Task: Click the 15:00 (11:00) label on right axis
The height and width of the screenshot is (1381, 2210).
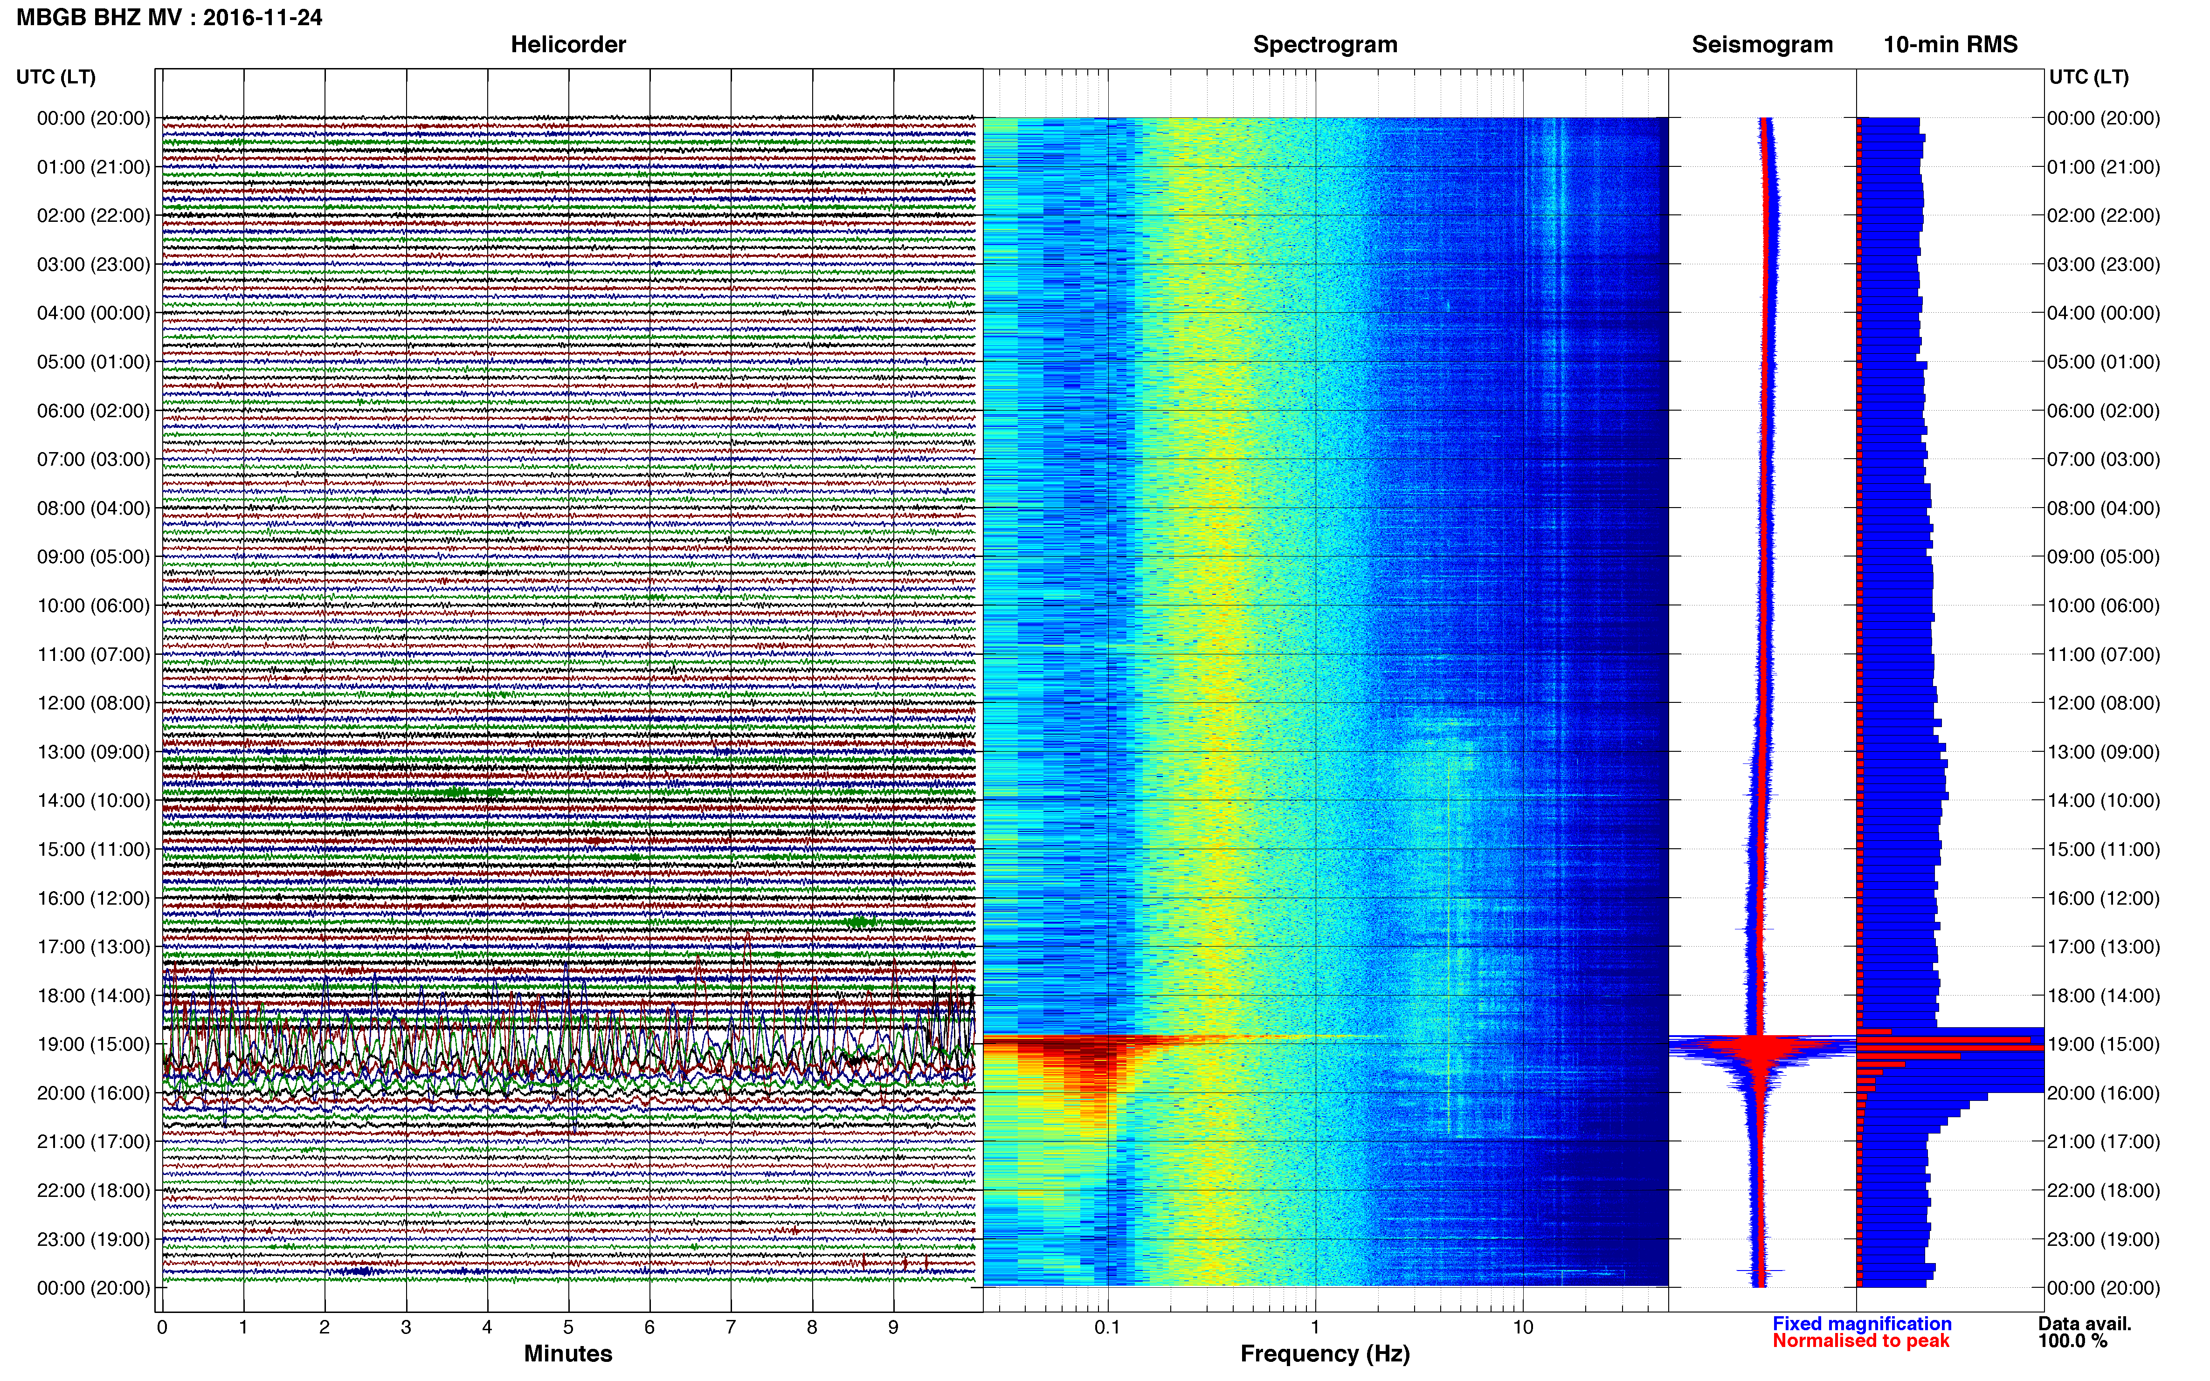Action: coord(2103,849)
